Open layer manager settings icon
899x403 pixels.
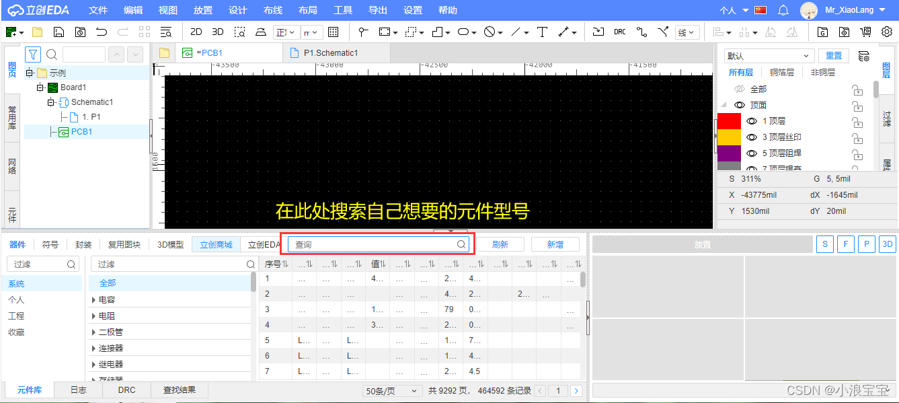pos(865,56)
